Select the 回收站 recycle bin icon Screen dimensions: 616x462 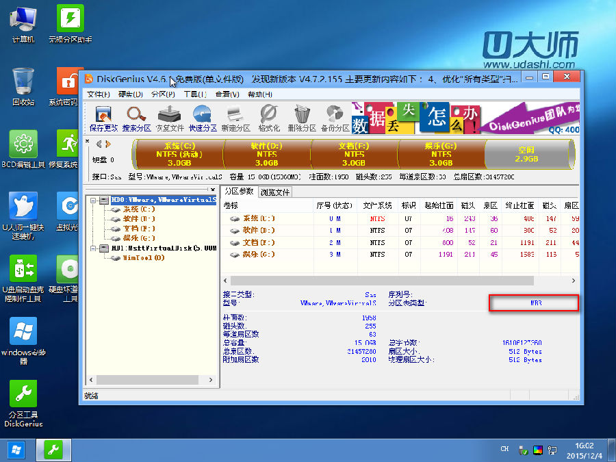tap(23, 87)
